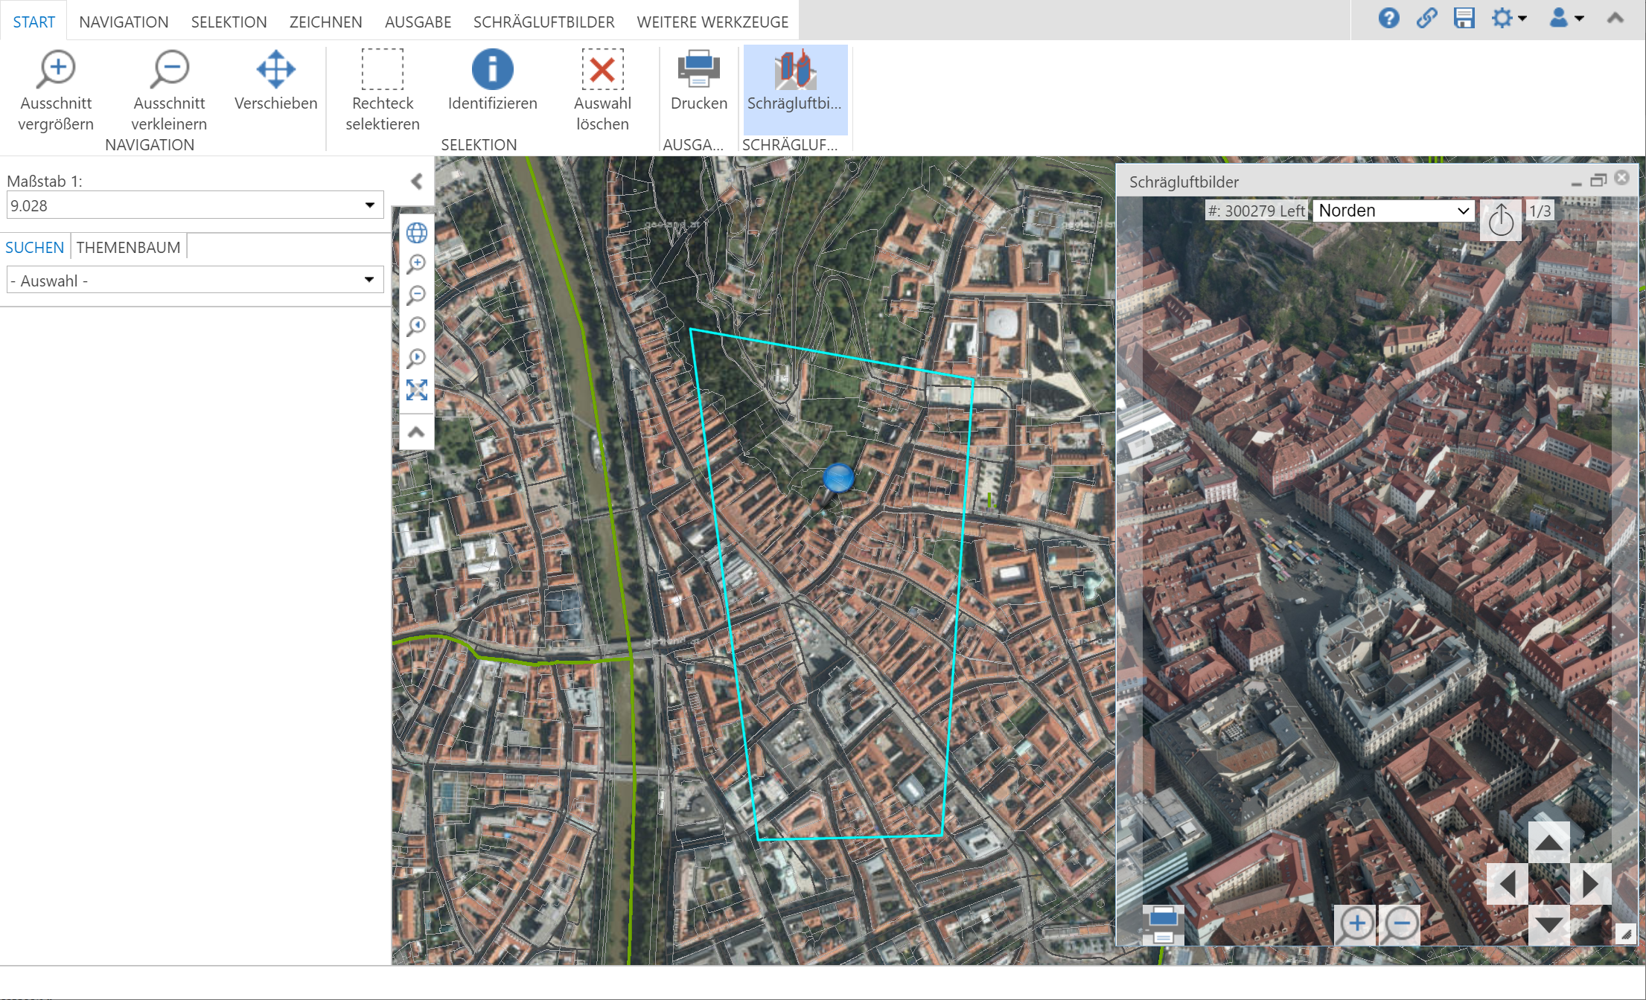1646x1000 pixels.
Task: Open the Maßstab scale dropdown
Action: [369, 205]
